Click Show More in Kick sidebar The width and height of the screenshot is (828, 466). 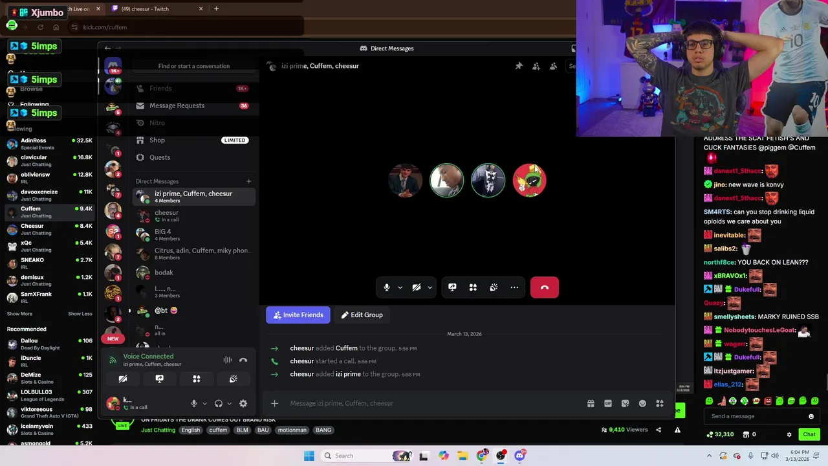tap(19, 314)
